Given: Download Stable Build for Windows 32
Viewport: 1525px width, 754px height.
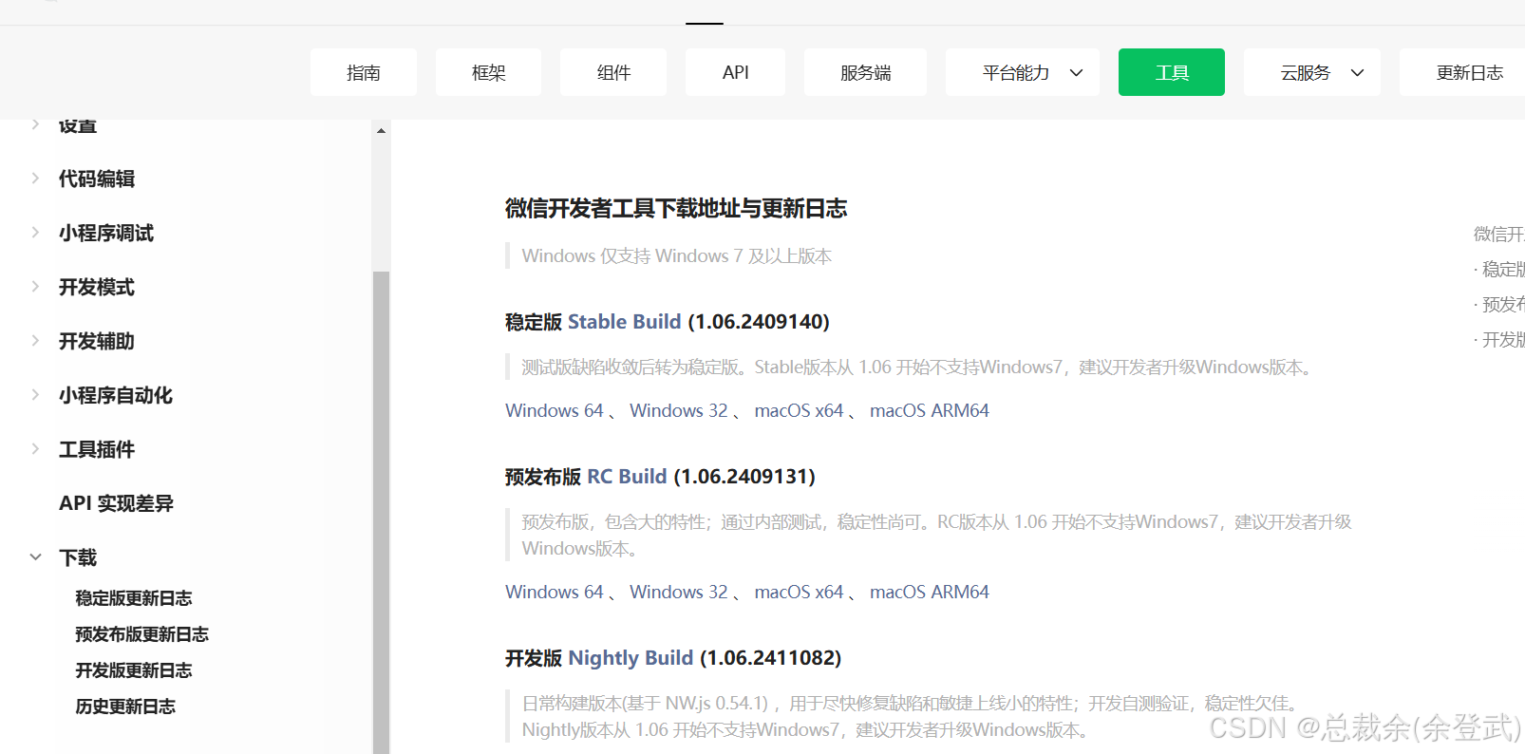Looking at the screenshot, I should coord(679,410).
